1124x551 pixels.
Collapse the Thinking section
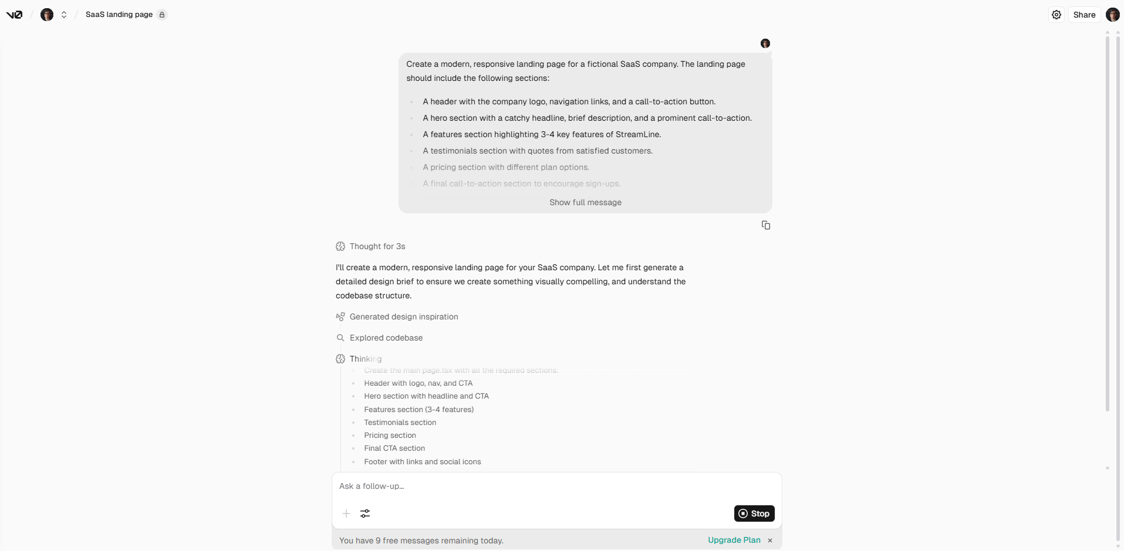365,358
